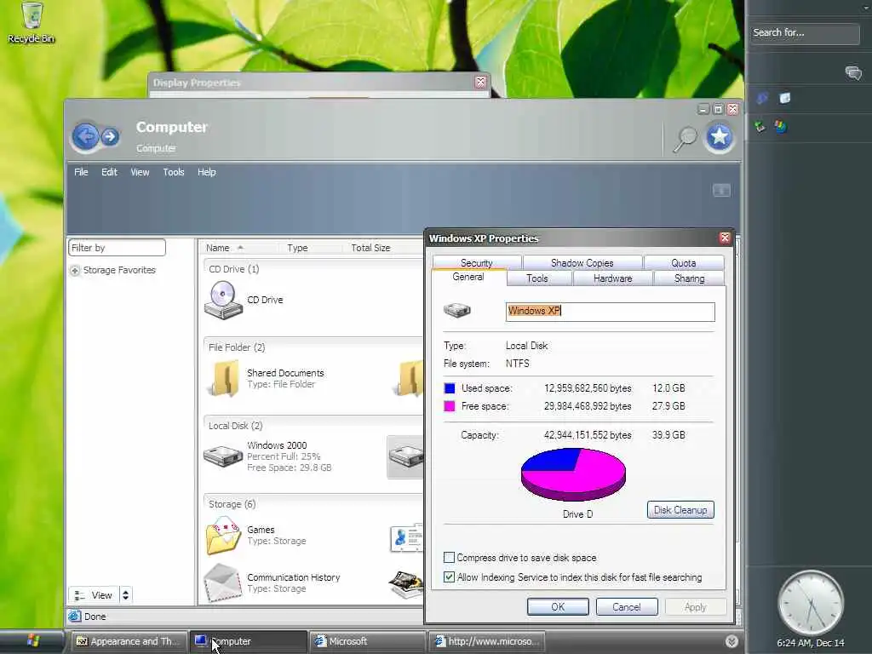The width and height of the screenshot is (872, 654).
Task: Click the toolbar toggle icon below menu
Action: 721,191
